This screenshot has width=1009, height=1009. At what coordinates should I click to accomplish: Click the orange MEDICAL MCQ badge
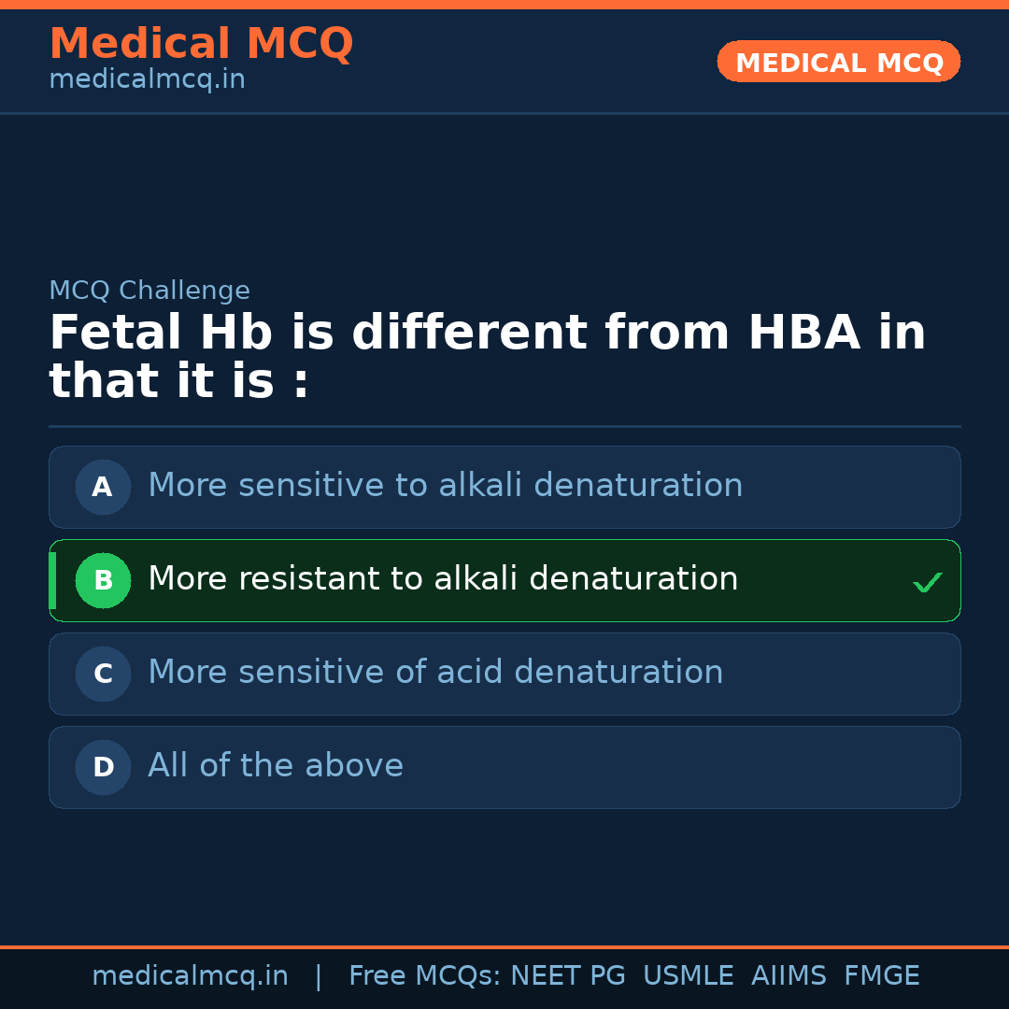pyautogui.click(x=838, y=63)
